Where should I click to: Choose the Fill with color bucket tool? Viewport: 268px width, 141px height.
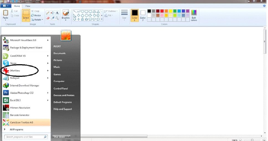tap(52, 13)
